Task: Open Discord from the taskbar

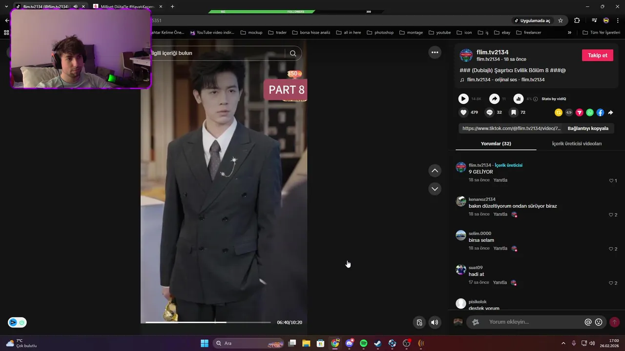Action: 349,343
